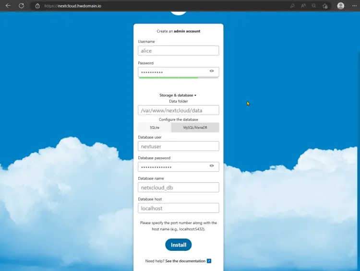Click the Database user field with nextuser
The height and width of the screenshot is (271, 360).
tap(179, 146)
